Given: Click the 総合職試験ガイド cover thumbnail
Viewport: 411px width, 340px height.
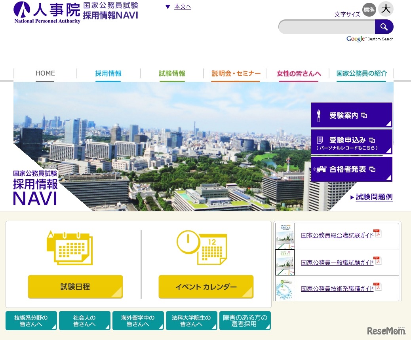Looking at the screenshot, I should 285,236.
